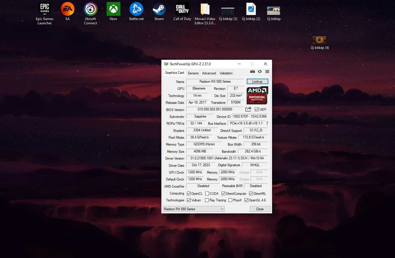Click the GPU-Z refresh icon
Image resolution: width=395 pixels, height=258 pixels.
[x=260, y=72]
